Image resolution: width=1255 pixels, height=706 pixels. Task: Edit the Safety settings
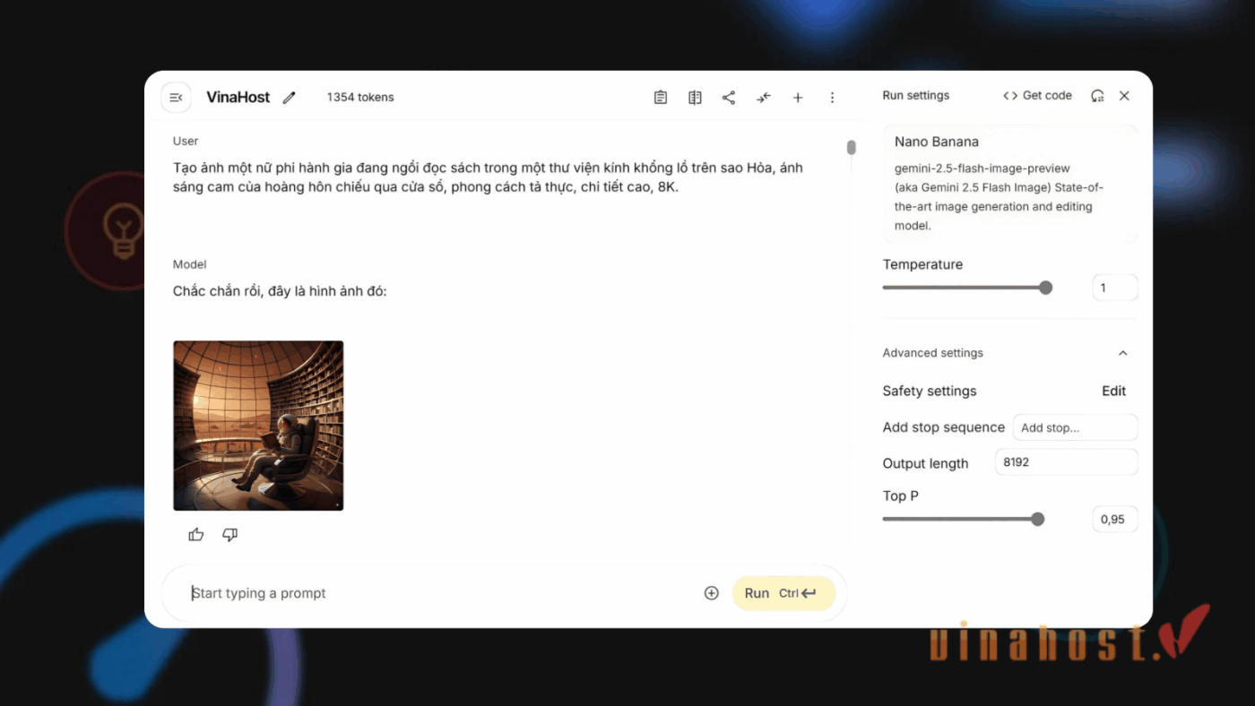pos(1113,391)
